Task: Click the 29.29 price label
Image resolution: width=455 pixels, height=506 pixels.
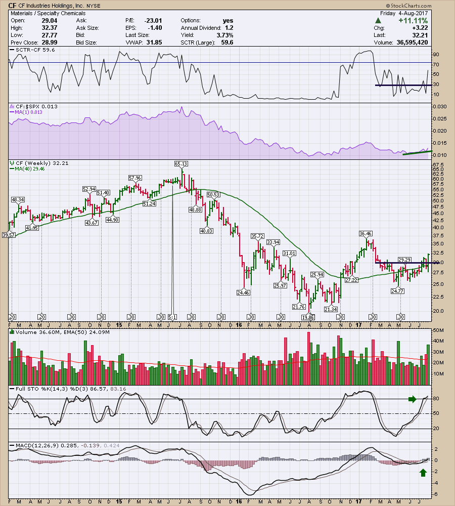Action: (404, 260)
